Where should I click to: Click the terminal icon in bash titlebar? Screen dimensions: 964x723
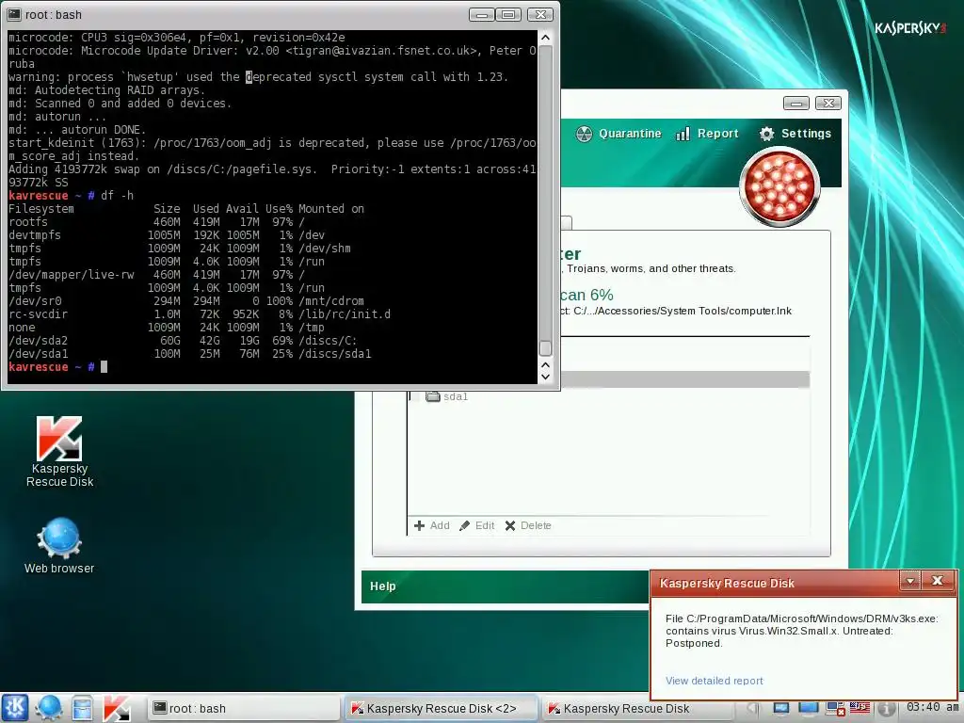[14, 14]
